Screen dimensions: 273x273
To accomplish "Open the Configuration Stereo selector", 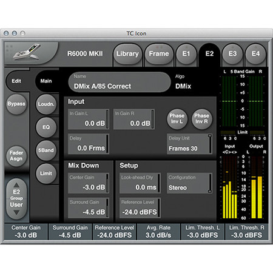I will pos(189,183).
